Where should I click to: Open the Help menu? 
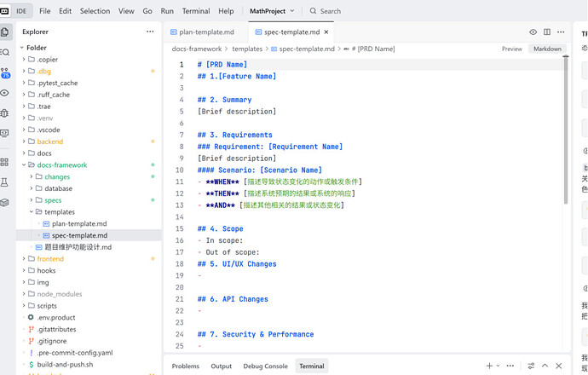coord(226,11)
